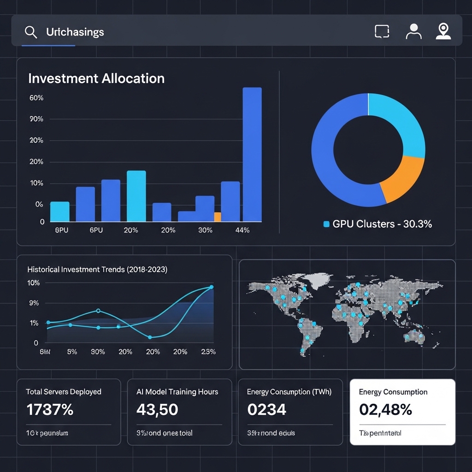Click the location pin icon

[x=443, y=31]
